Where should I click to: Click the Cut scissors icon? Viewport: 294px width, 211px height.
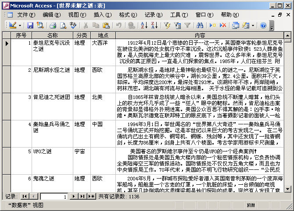point(86,25)
